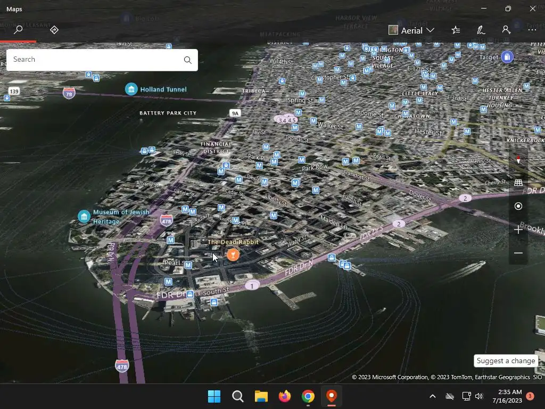The height and width of the screenshot is (409, 545).
Task: Open the Directions tab icon
Action: pyautogui.click(x=54, y=30)
